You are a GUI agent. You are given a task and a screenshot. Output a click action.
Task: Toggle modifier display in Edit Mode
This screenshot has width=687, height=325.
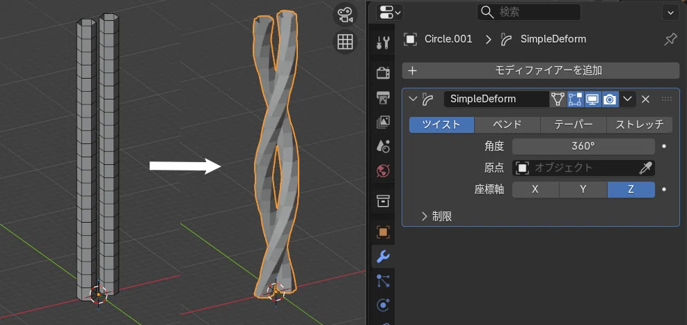tap(575, 99)
